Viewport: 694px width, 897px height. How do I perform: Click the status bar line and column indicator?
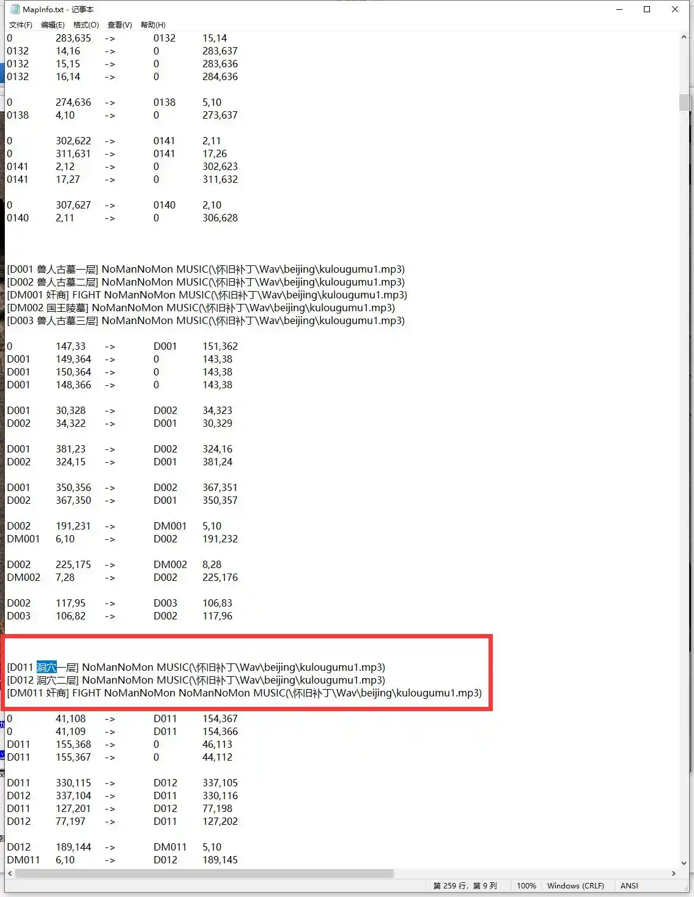pos(465,885)
